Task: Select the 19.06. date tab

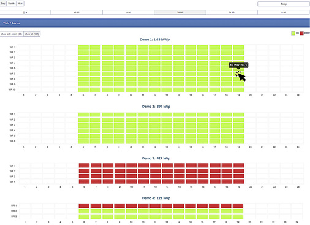Action: [128, 12]
